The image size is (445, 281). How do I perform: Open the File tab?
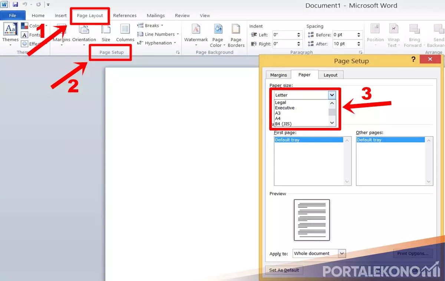coord(13,16)
